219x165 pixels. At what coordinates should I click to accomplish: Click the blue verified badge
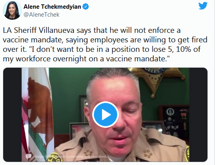86,7
